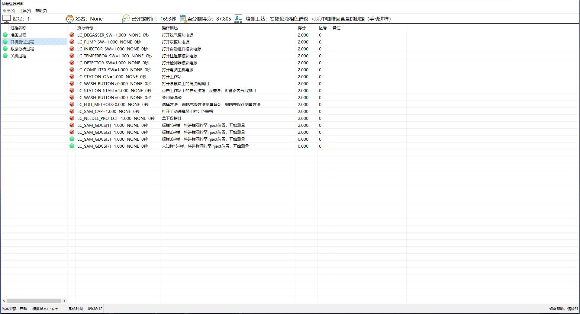
Task: Click green status icon for LC_SAM_GDCS[7] row
Action: 72,146
